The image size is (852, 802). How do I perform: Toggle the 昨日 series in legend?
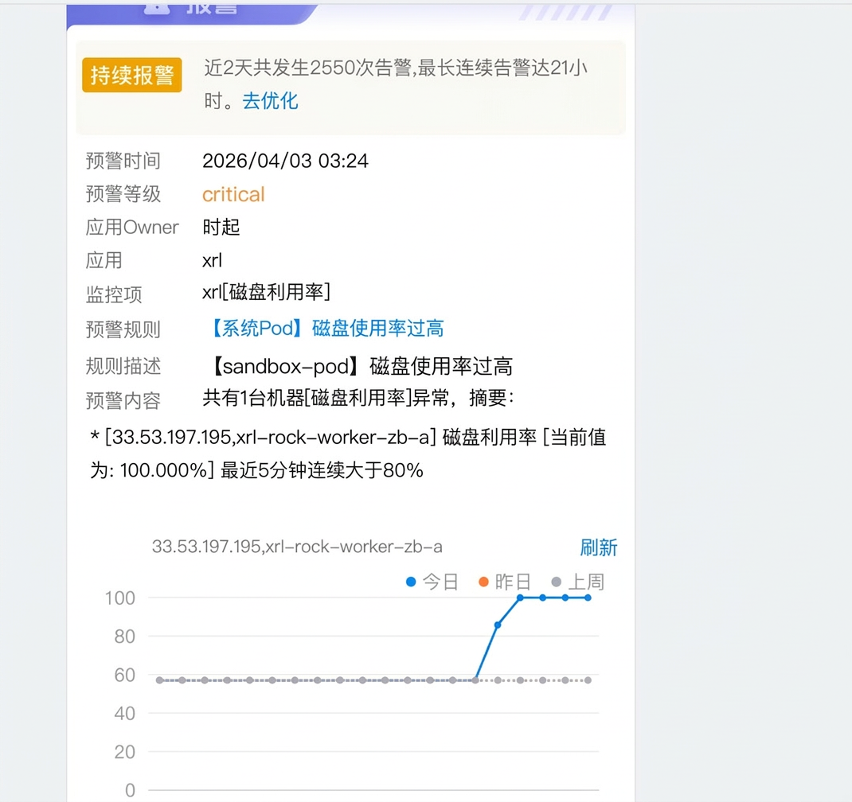point(505,582)
